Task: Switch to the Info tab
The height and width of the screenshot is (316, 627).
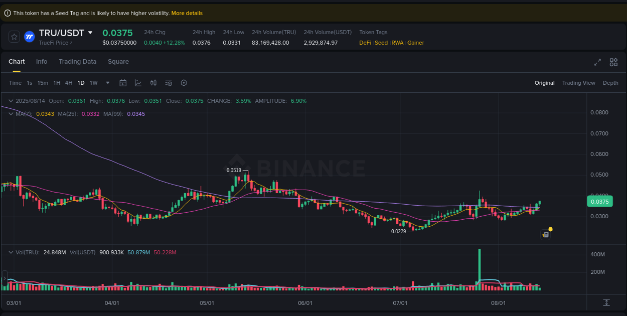Action: [x=42, y=61]
